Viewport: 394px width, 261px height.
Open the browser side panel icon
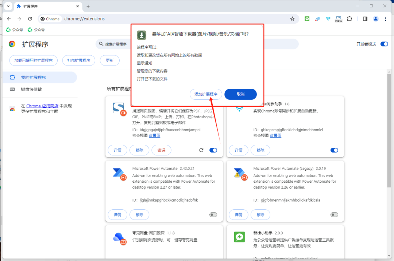click(x=365, y=19)
